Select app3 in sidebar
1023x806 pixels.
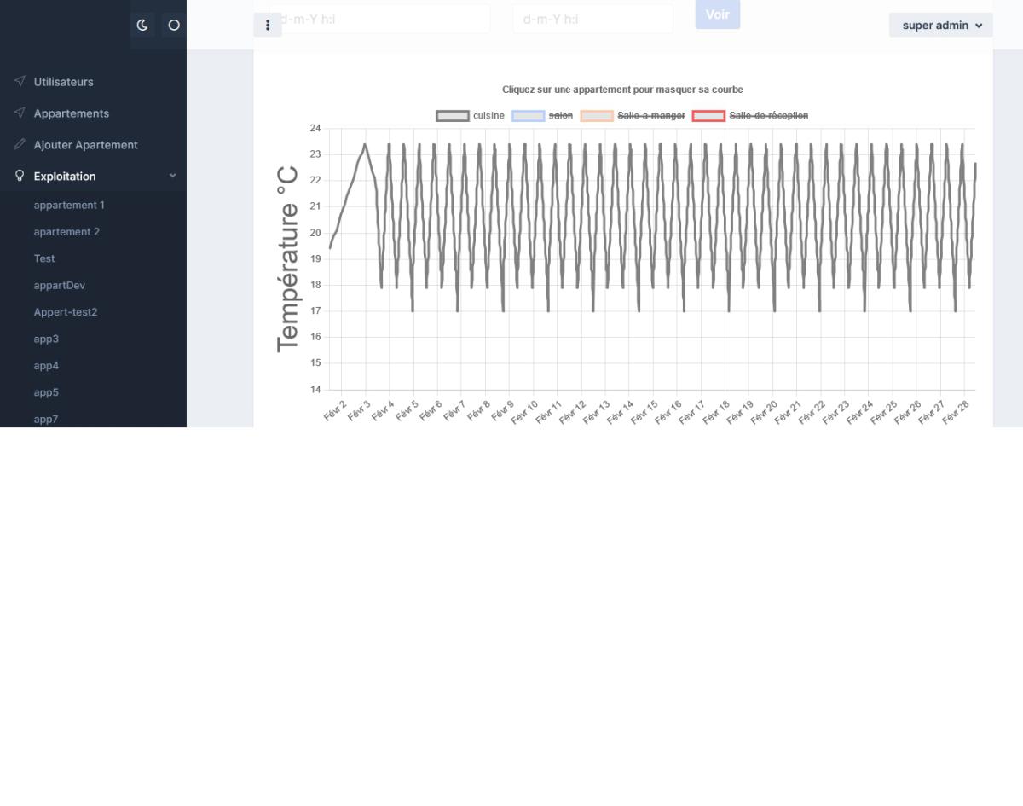coord(46,339)
